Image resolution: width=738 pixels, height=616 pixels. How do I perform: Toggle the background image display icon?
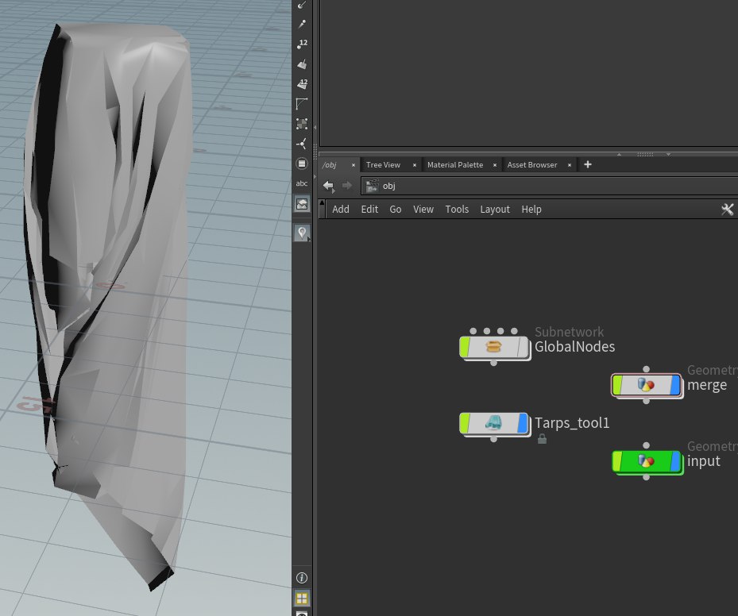(x=302, y=204)
